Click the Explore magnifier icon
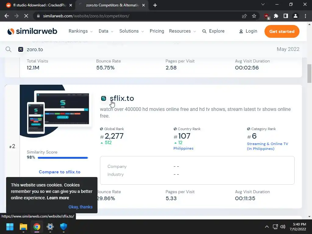Viewport: 312px width, 234px height. 204,31
